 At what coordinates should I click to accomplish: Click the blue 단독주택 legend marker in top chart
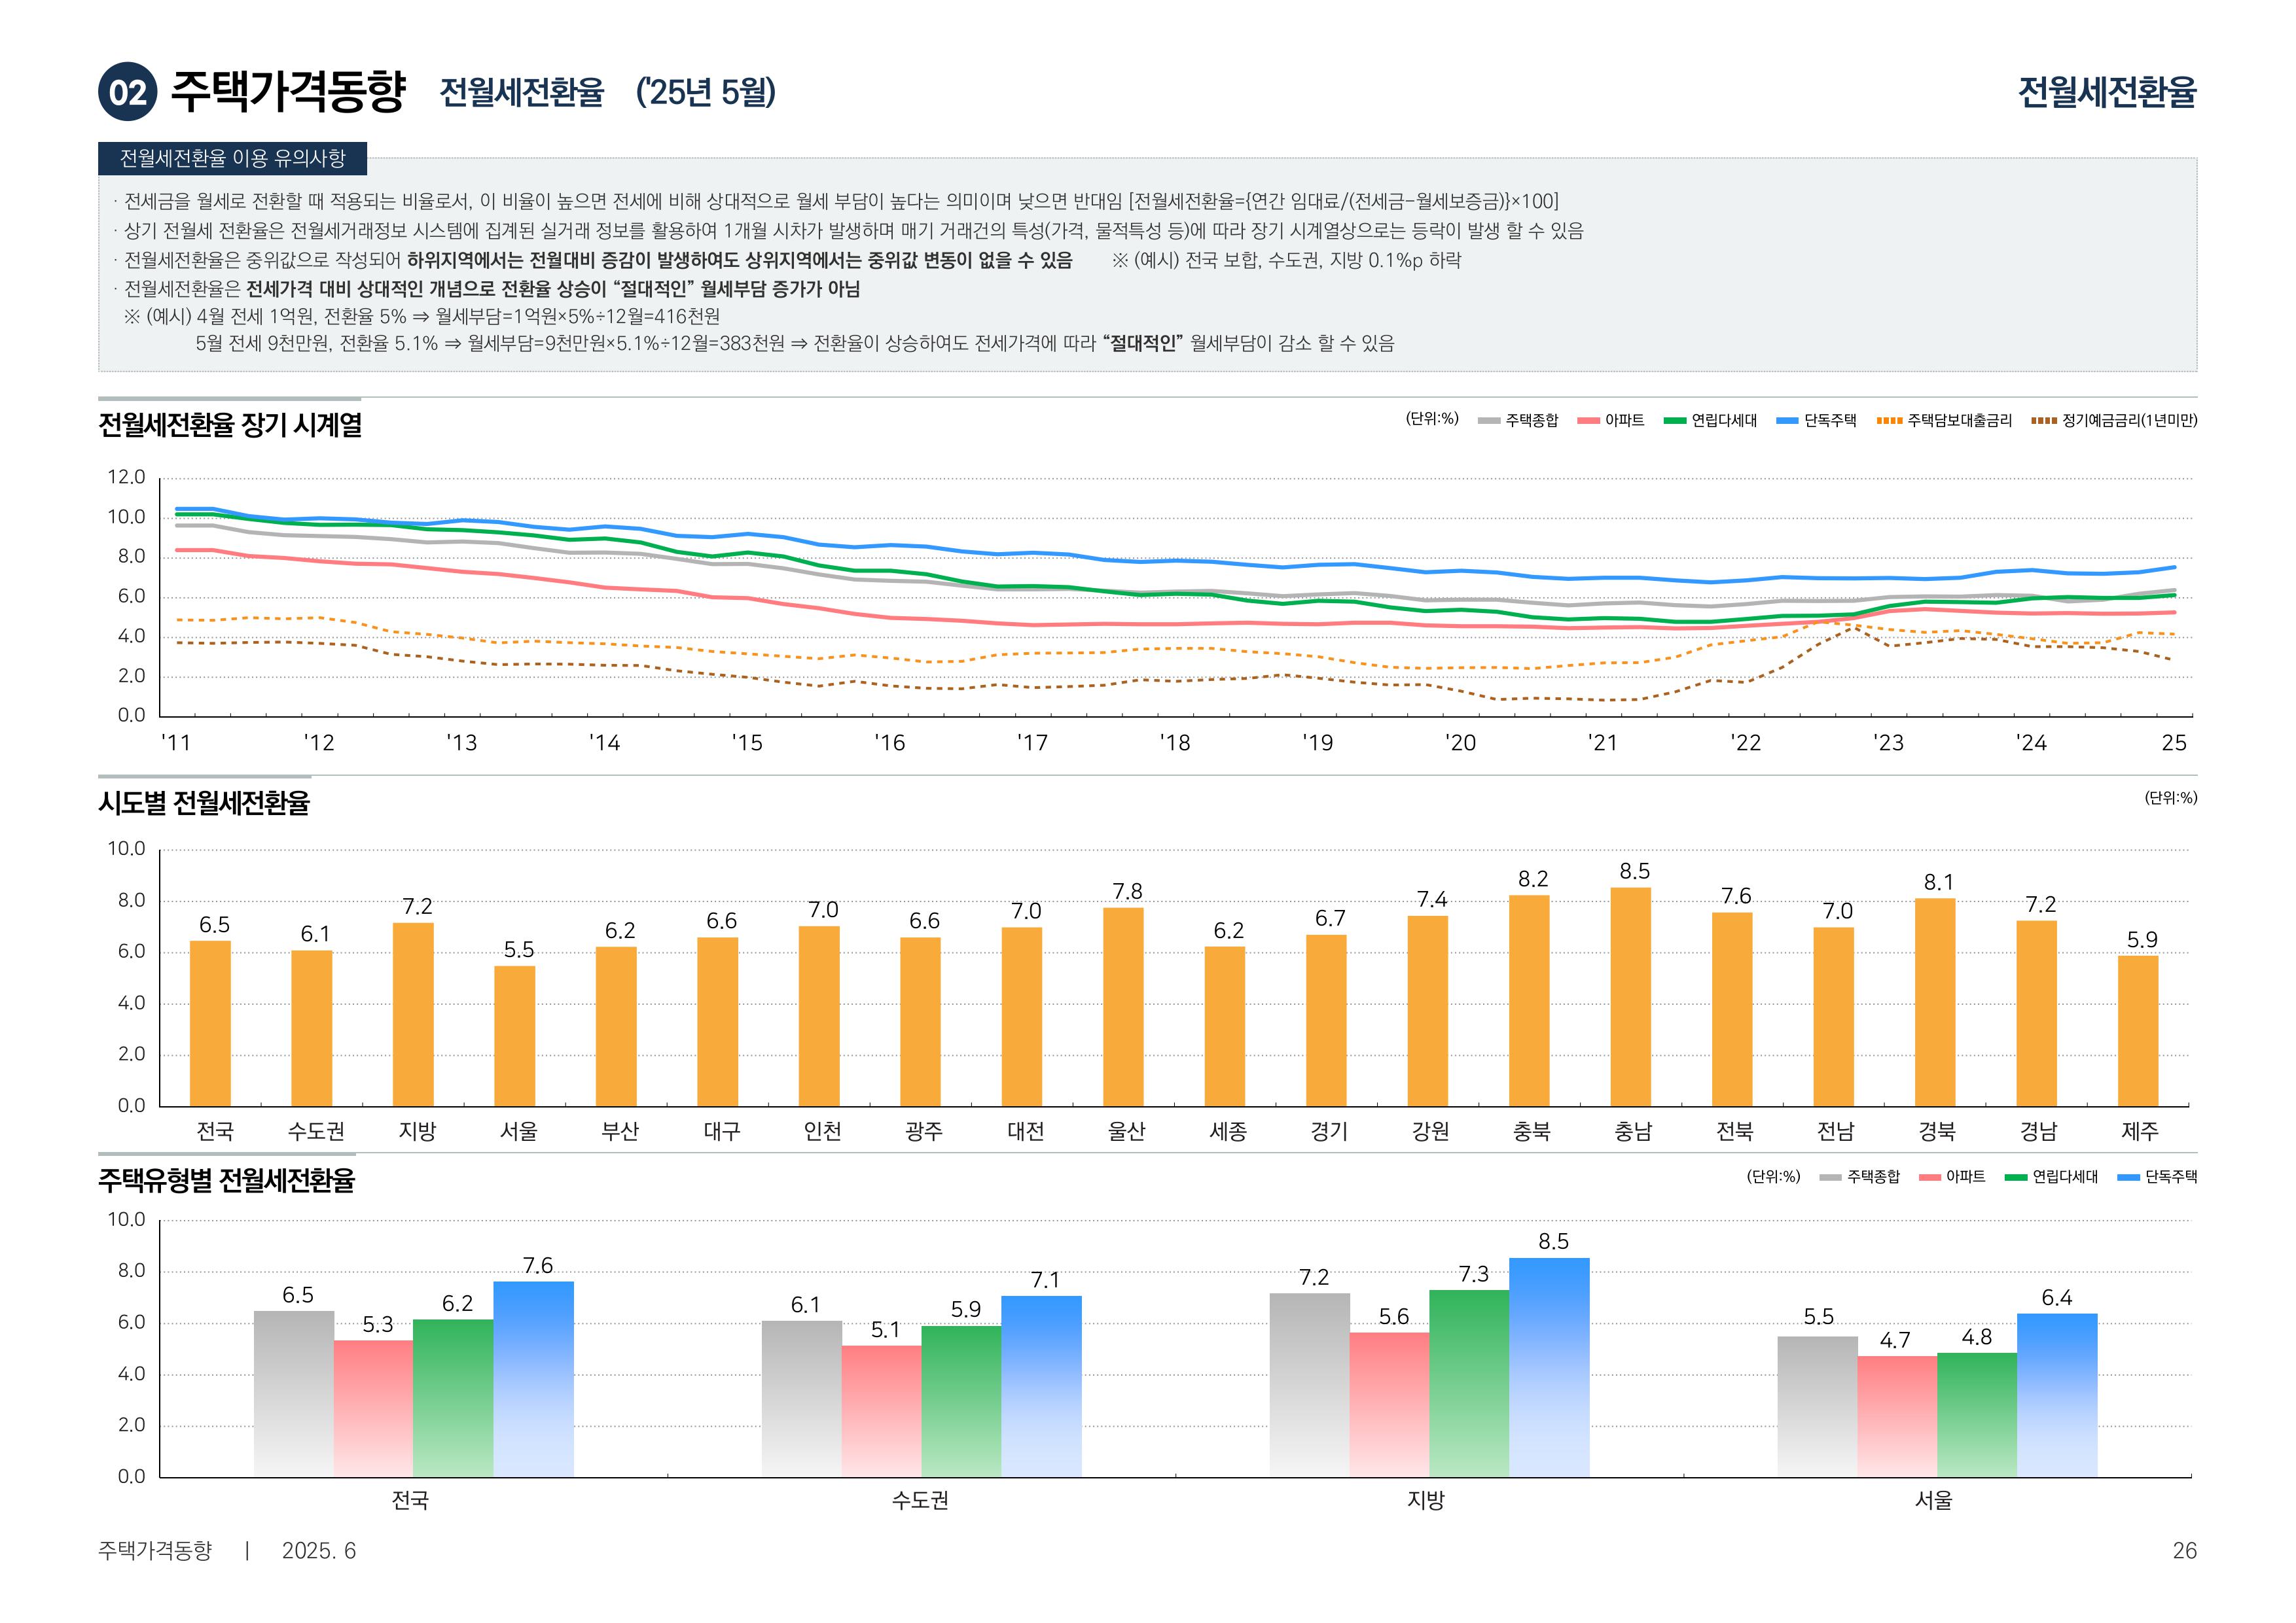pos(1787,421)
